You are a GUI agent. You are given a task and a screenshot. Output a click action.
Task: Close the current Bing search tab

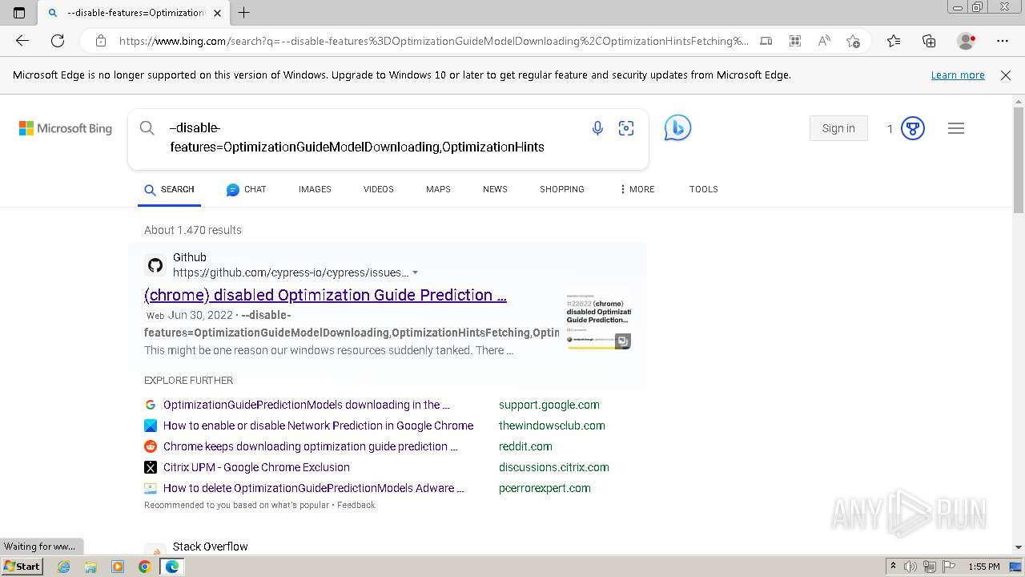[217, 13]
